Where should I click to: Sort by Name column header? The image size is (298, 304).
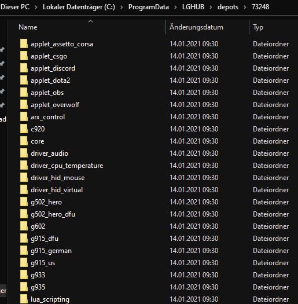(x=28, y=27)
